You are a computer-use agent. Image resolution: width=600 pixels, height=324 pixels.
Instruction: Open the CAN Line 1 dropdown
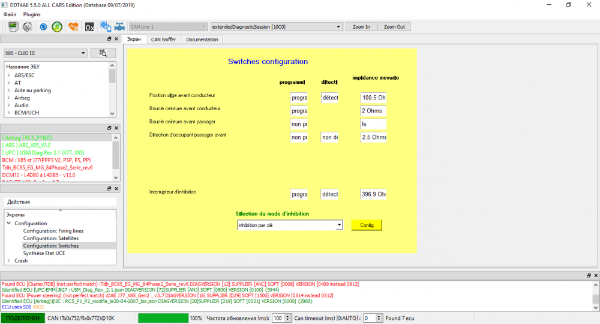[169, 27]
